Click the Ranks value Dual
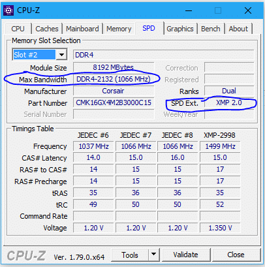 [x=229, y=91]
